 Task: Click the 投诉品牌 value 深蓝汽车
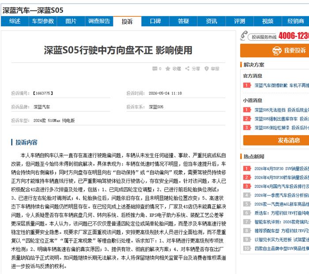click(42, 107)
